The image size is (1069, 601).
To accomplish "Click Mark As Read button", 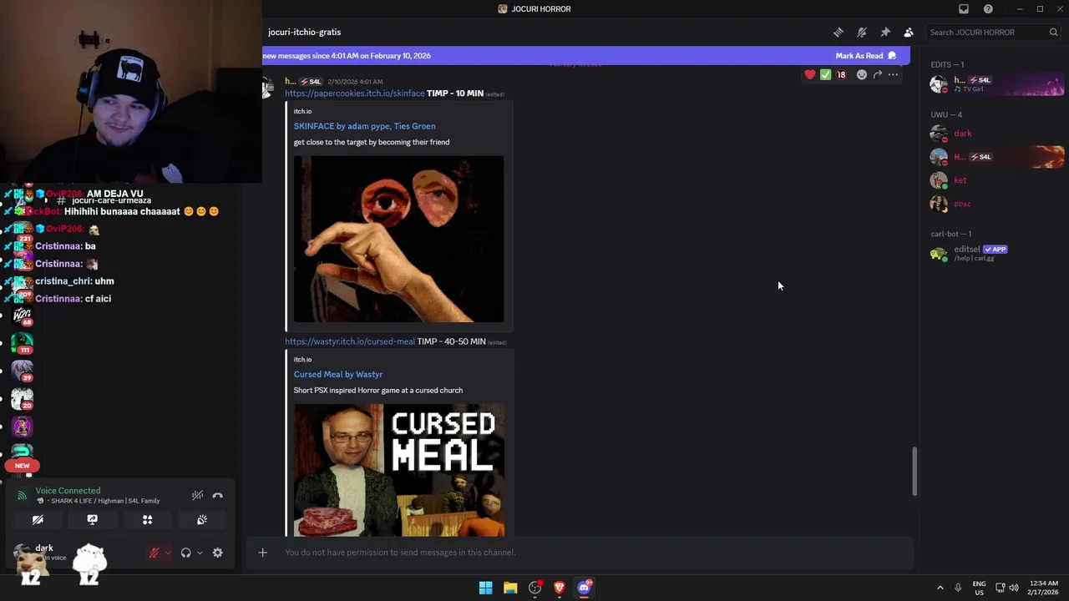I will point(865,56).
